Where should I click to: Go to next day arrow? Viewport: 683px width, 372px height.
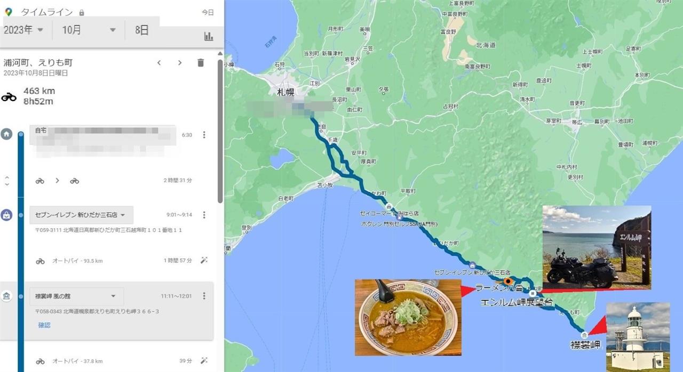pos(180,63)
